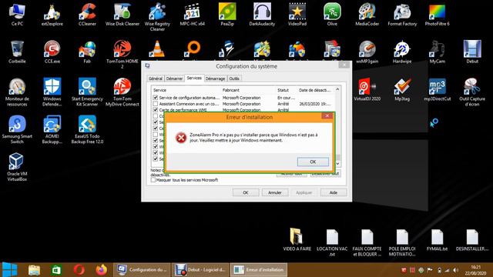This screenshot has width=493, height=277.
Task: Open the Windows Start button
Action: click(x=9, y=269)
